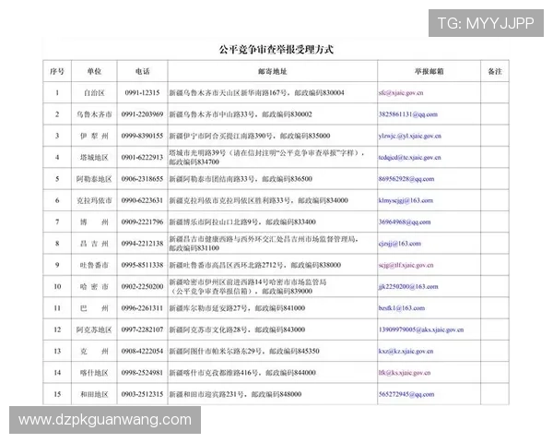The height and width of the screenshot is (443, 553).
Task: Select phone number 0997-2282107
Action: tap(143, 330)
